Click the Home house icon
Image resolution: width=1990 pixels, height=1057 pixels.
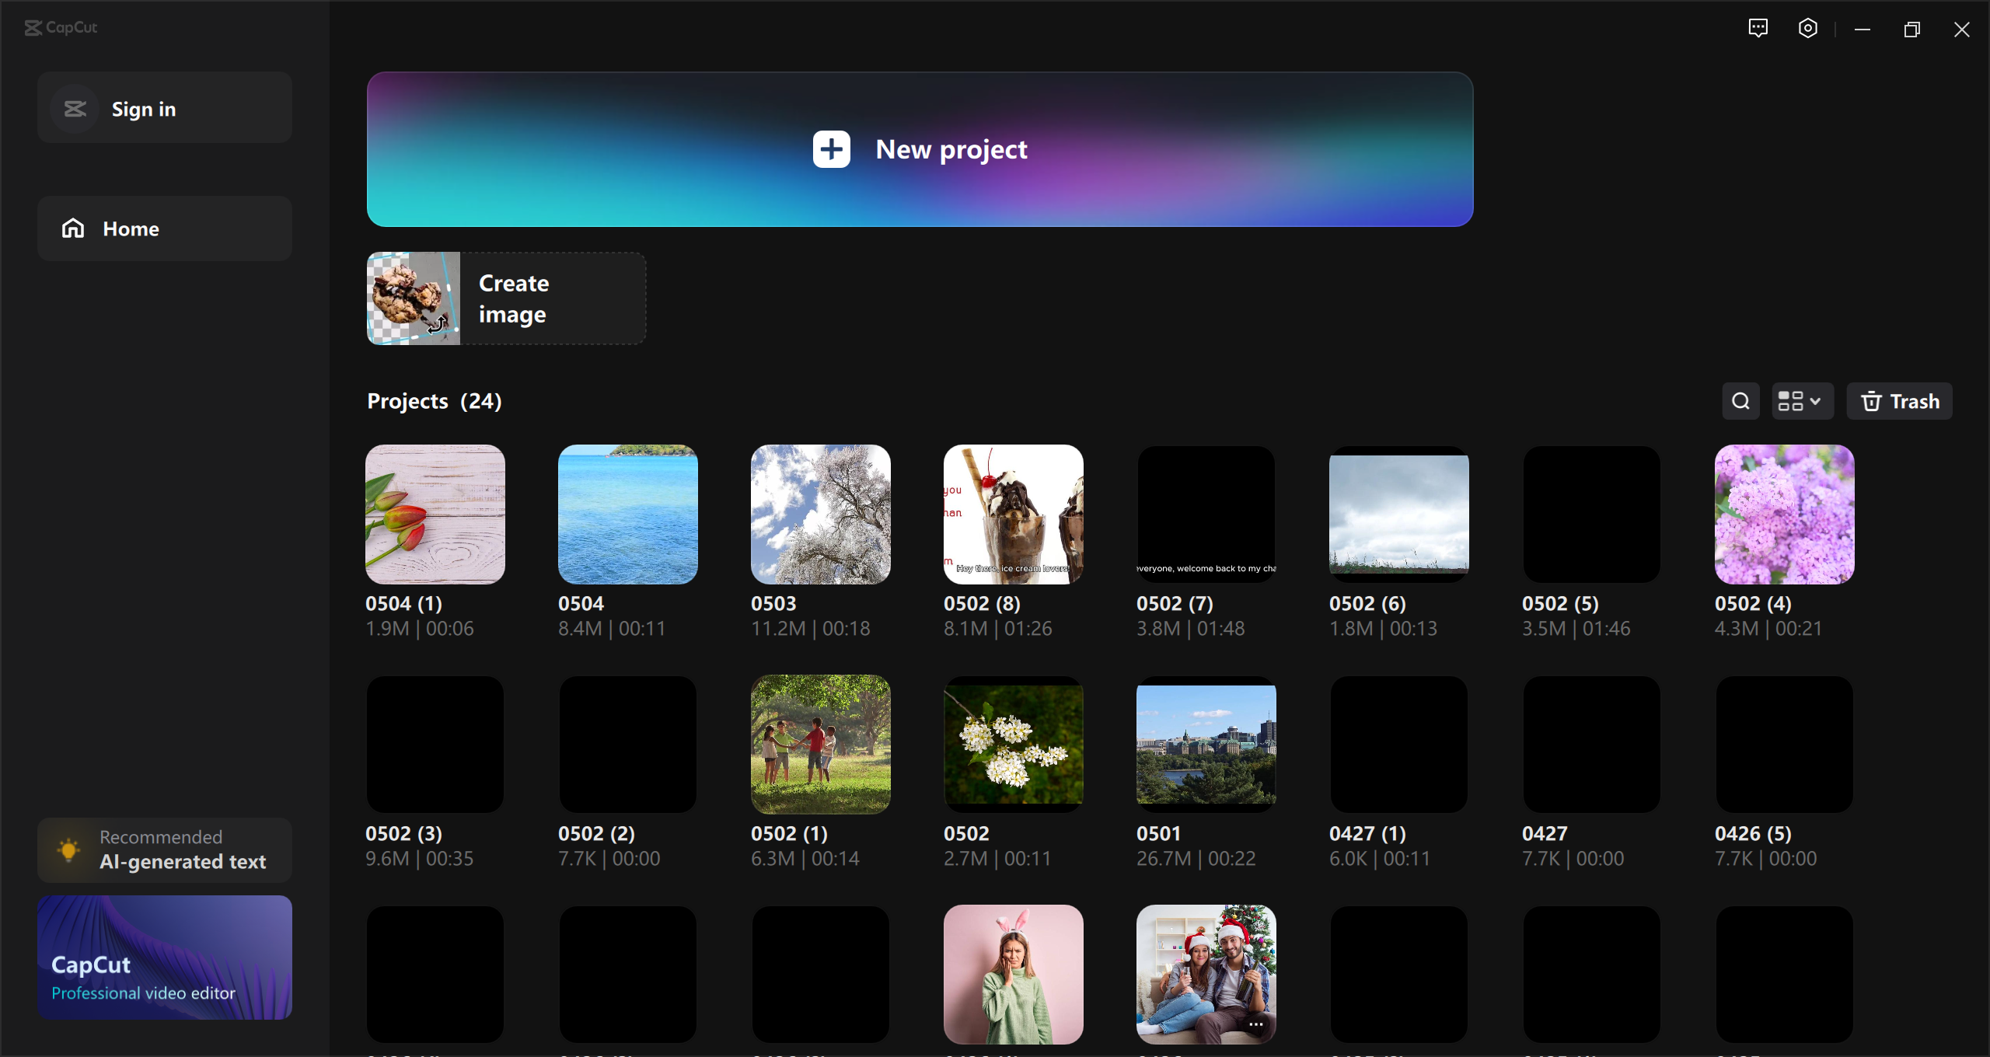click(x=73, y=228)
